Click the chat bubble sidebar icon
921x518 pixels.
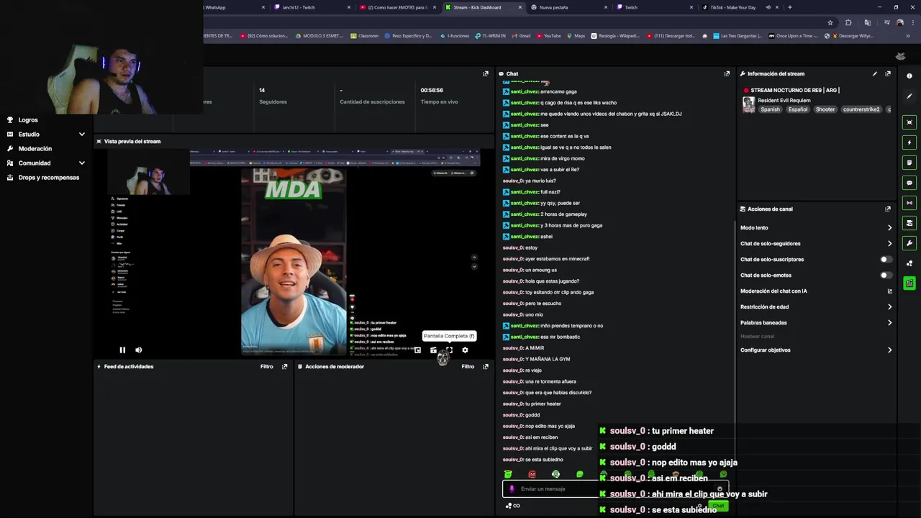(909, 183)
